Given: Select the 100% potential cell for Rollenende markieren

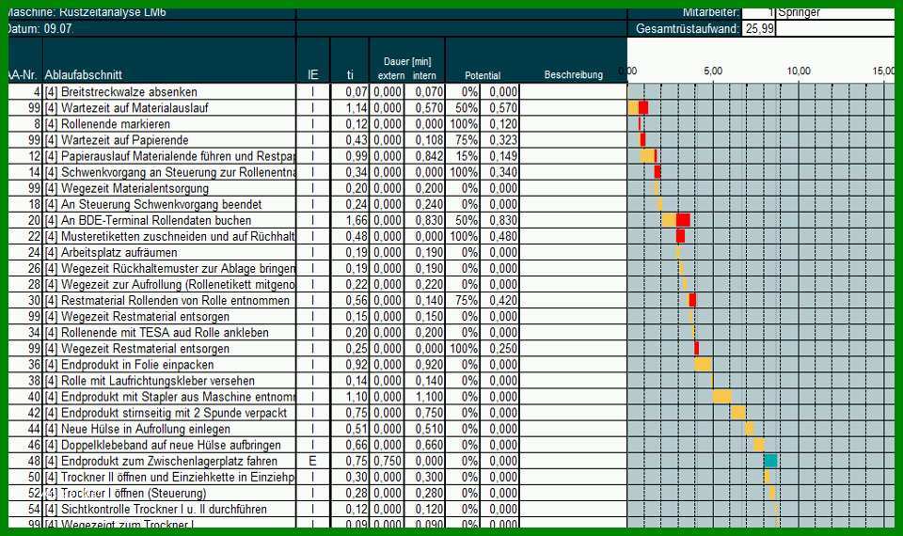Looking at the screenshot, I should pyautogui.click(x=464, y=124).
